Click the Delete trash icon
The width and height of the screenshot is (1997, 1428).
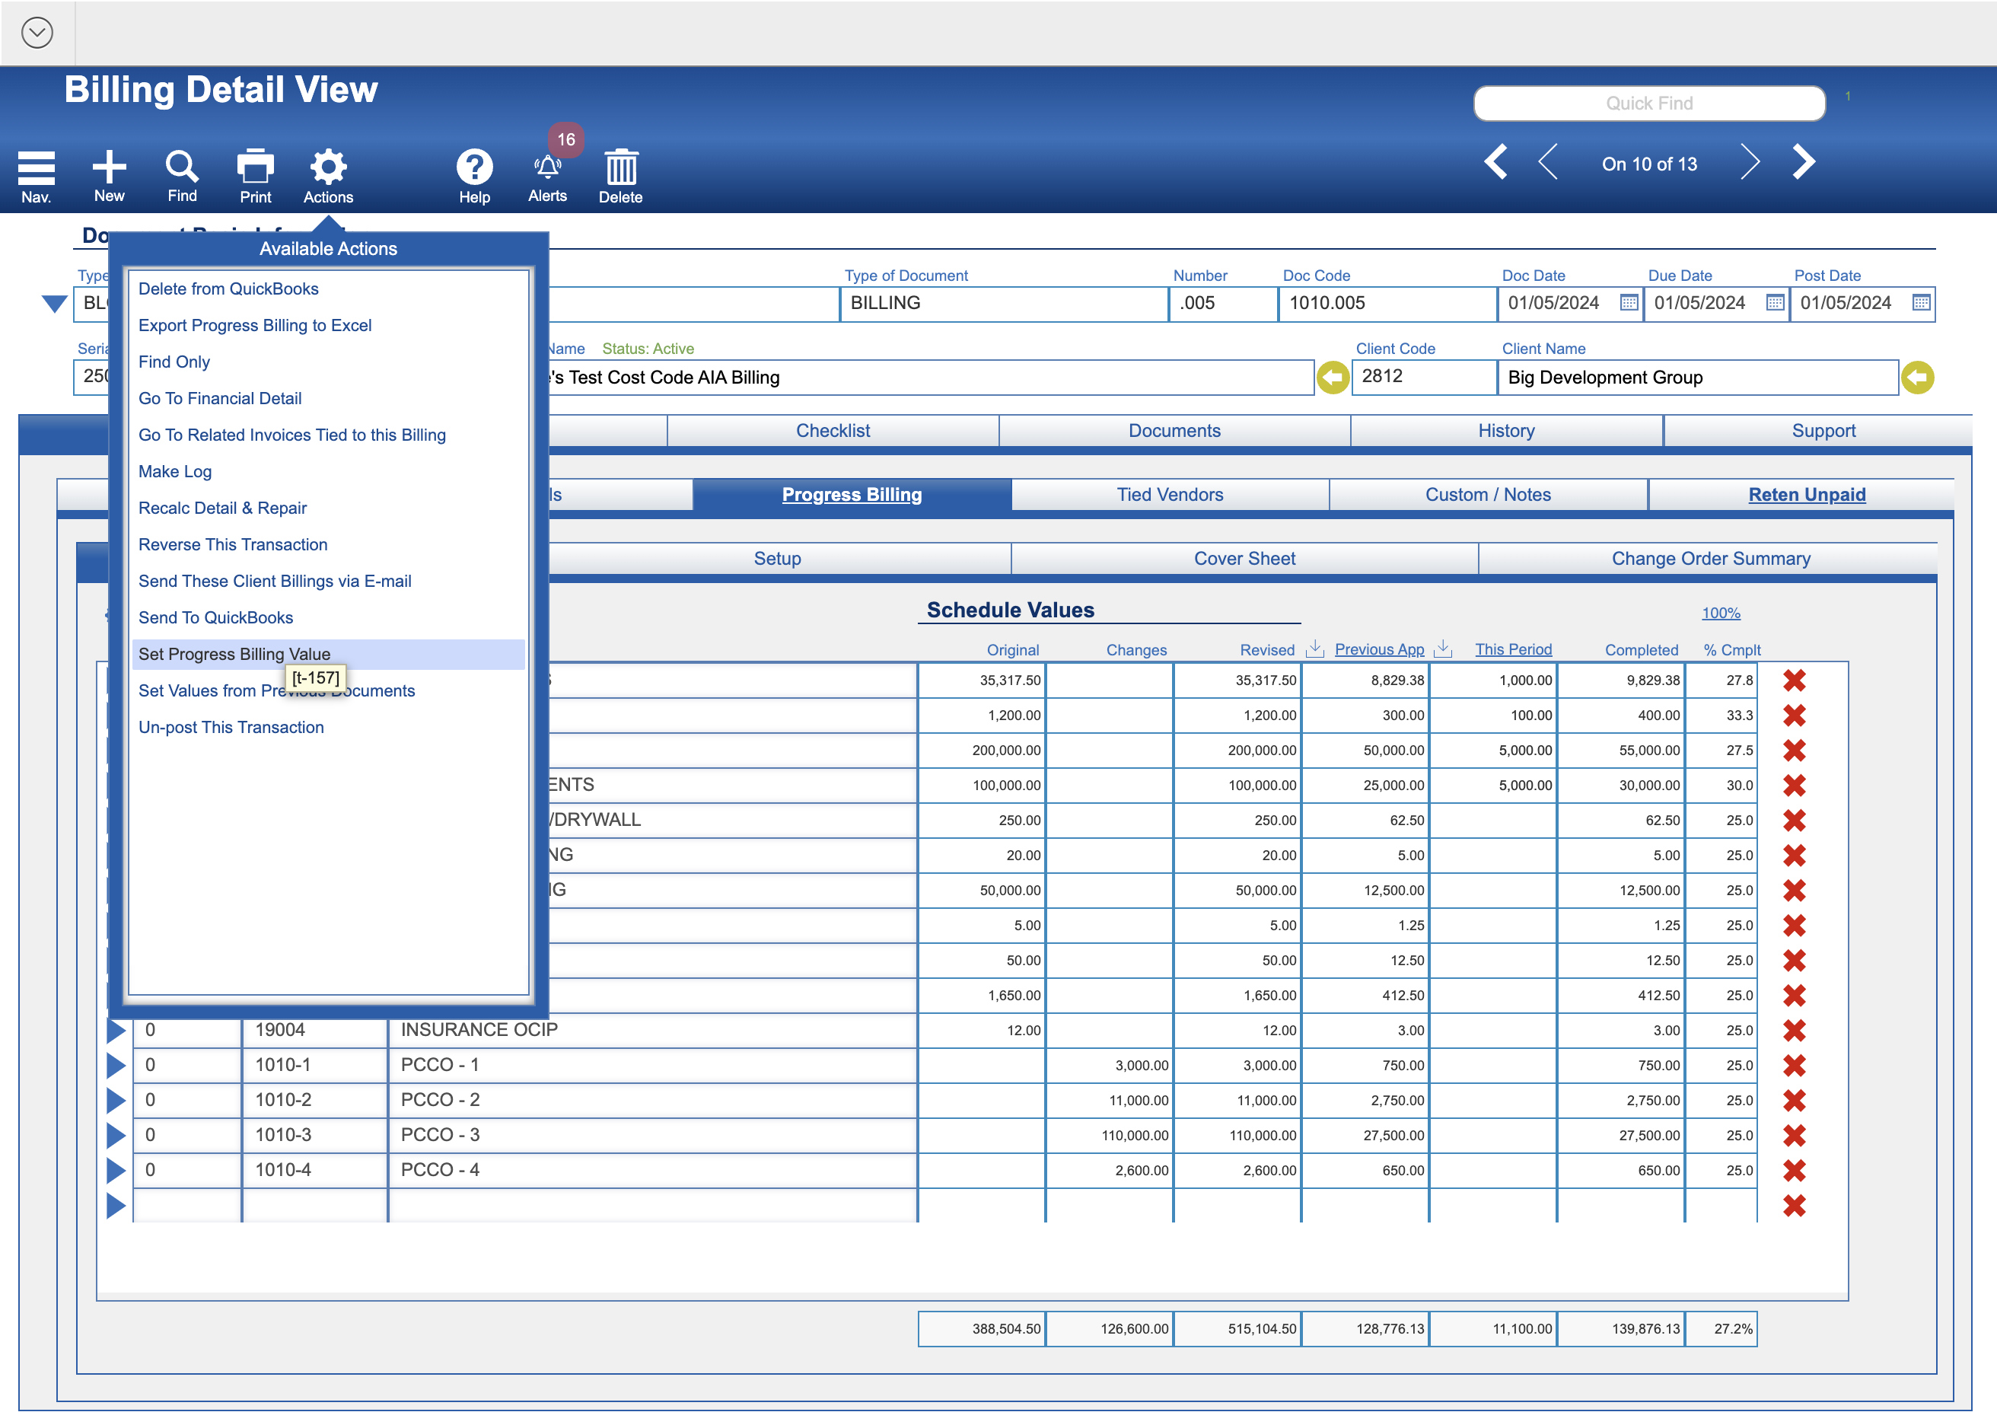tap(620, 166)
